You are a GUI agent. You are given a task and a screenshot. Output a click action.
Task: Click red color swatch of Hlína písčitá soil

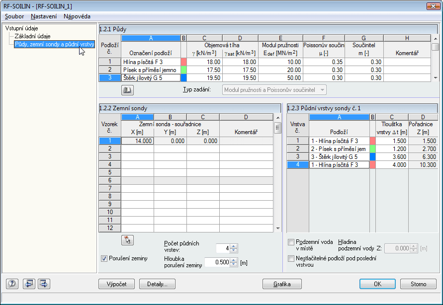click(x=183, y=62)
